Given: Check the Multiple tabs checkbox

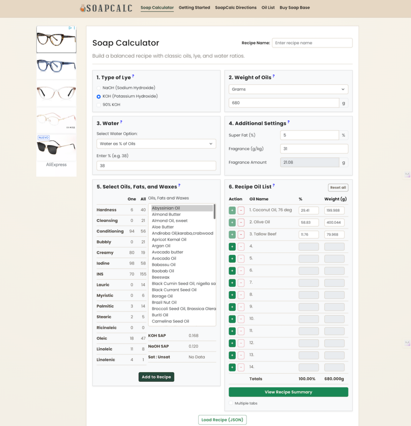Looking at the screenshot, I should [x=230, y=403].
